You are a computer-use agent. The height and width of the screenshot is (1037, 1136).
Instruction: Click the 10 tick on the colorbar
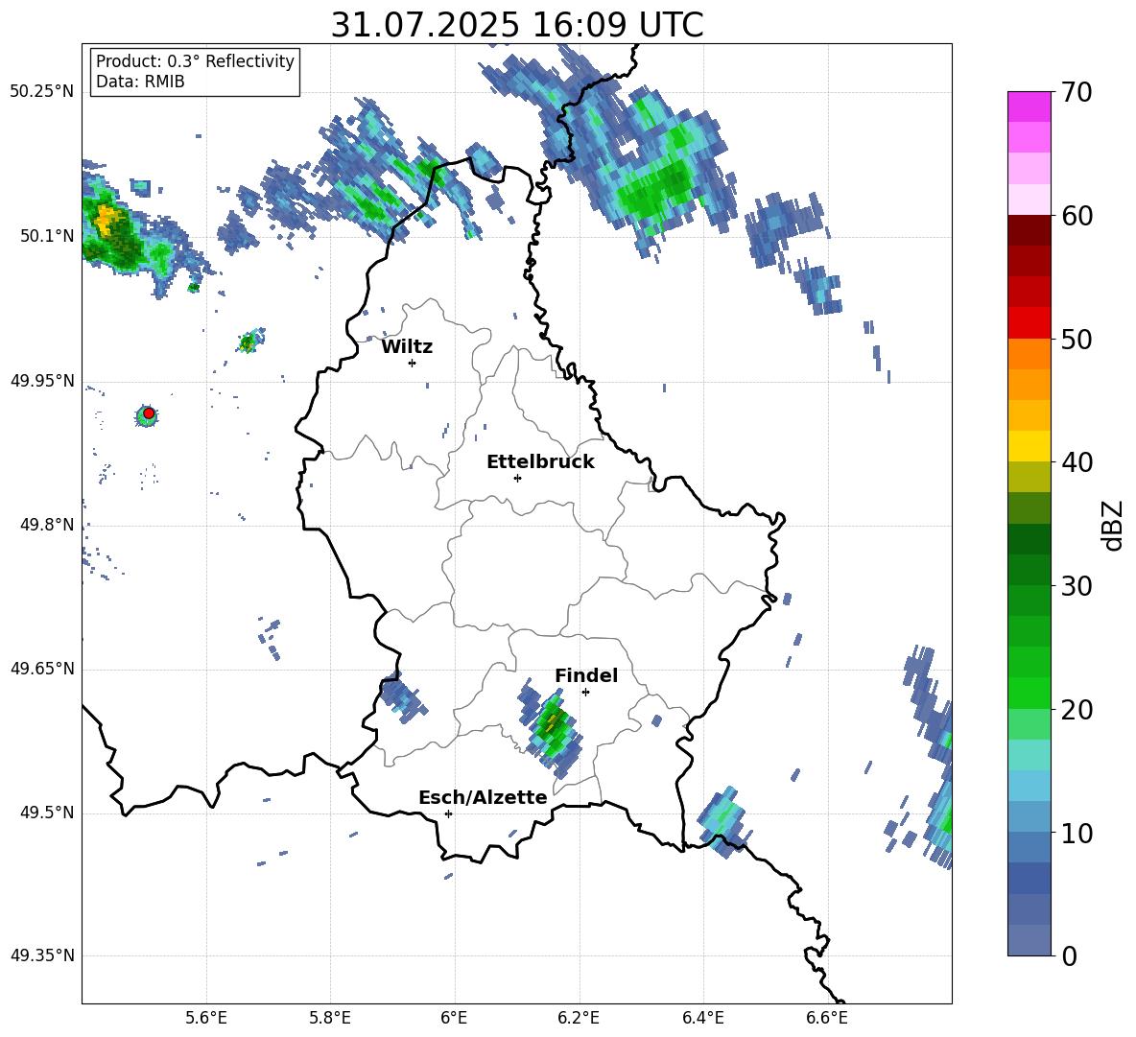1077,833
